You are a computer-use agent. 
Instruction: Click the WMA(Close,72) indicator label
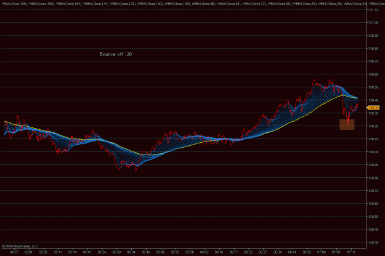pyautogui.click(x=254, y=4)
